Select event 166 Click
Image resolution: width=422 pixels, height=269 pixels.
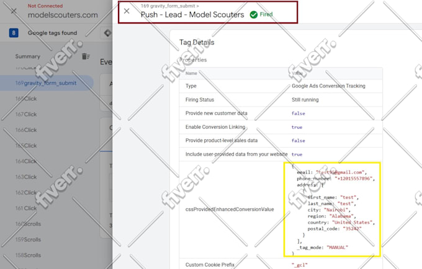click(x=26, y=130)
